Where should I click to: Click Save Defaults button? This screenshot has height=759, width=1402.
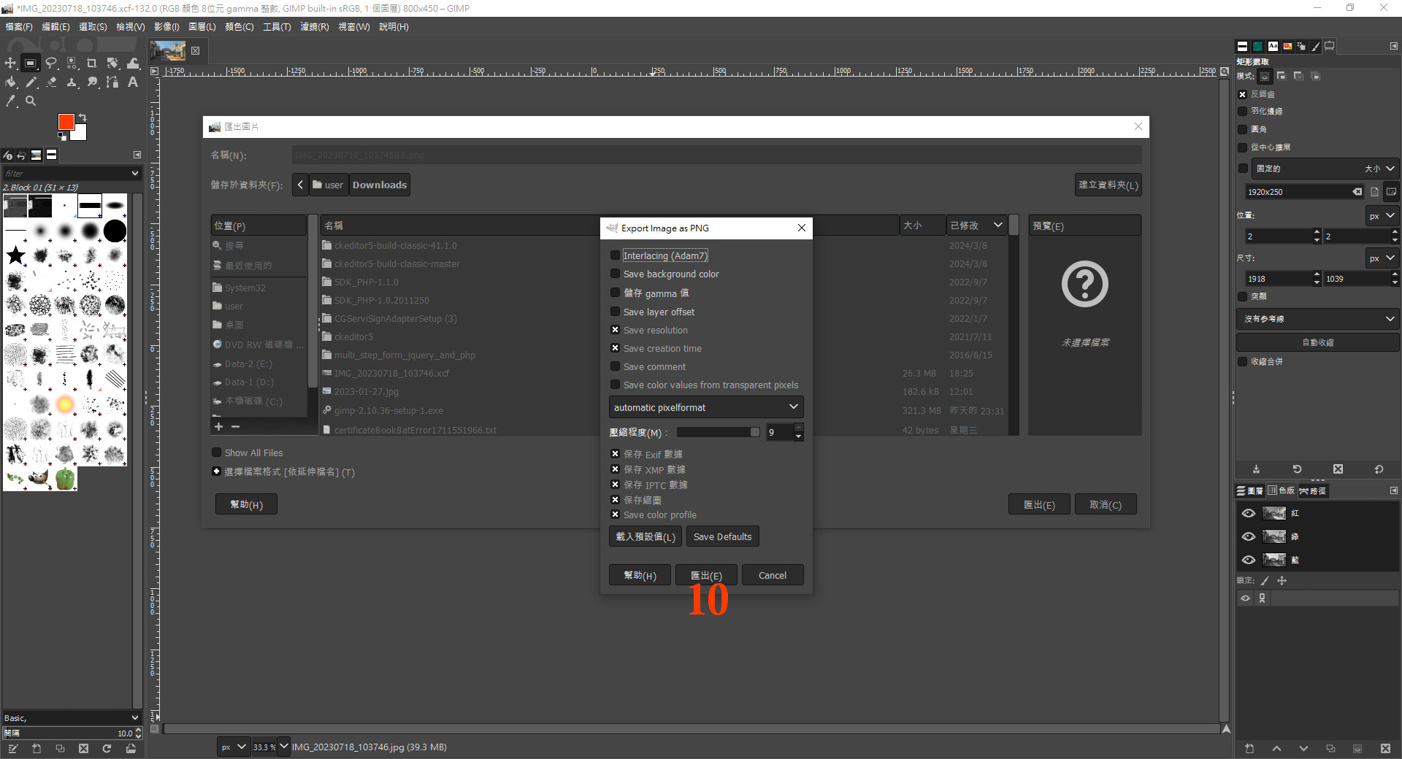[722, 536]
